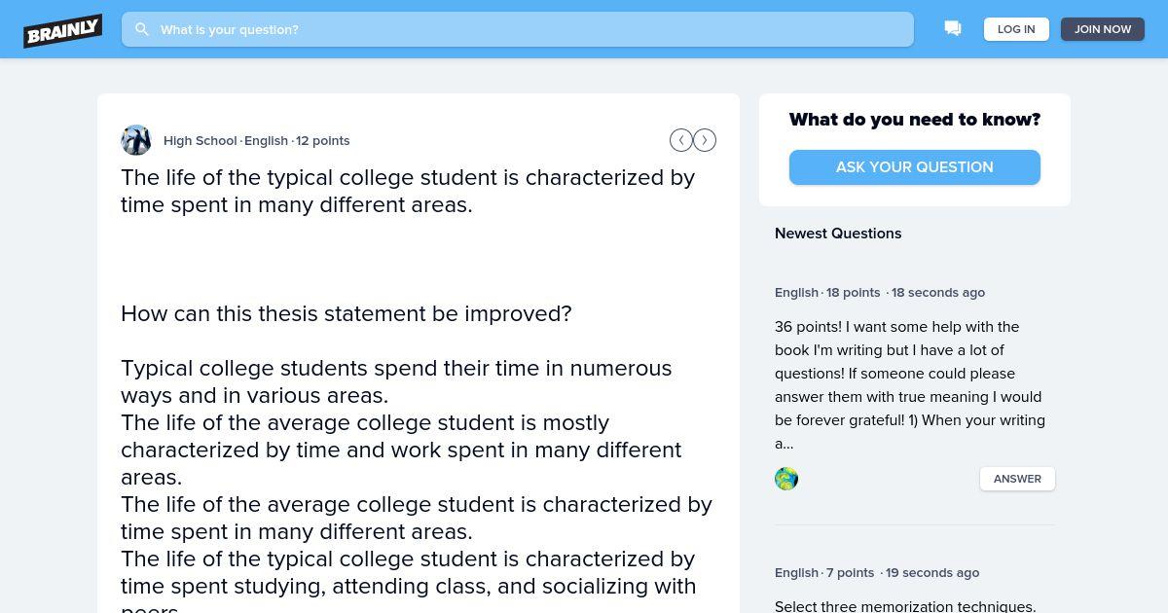
Task: Click ANSWER on the 36 points question
Action: click(x=1017, y=479)
